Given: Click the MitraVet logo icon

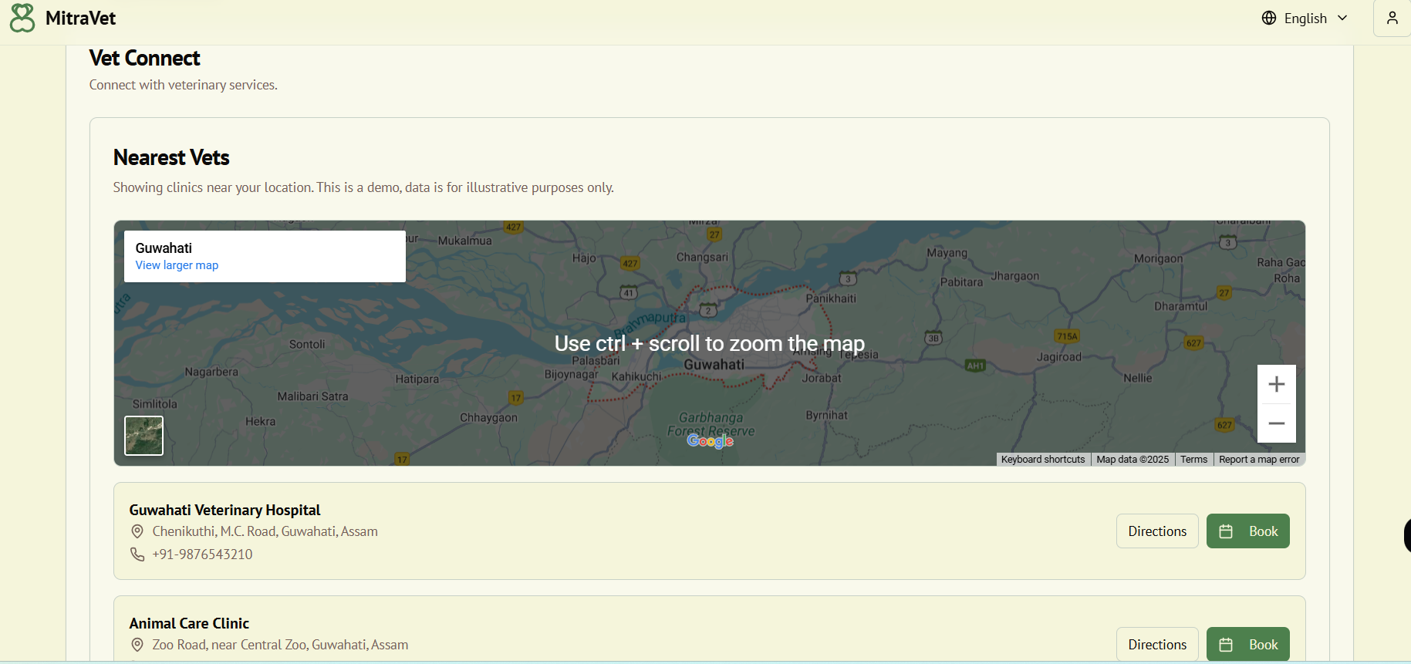Looking at the screenshot, I should coord(22,18).
